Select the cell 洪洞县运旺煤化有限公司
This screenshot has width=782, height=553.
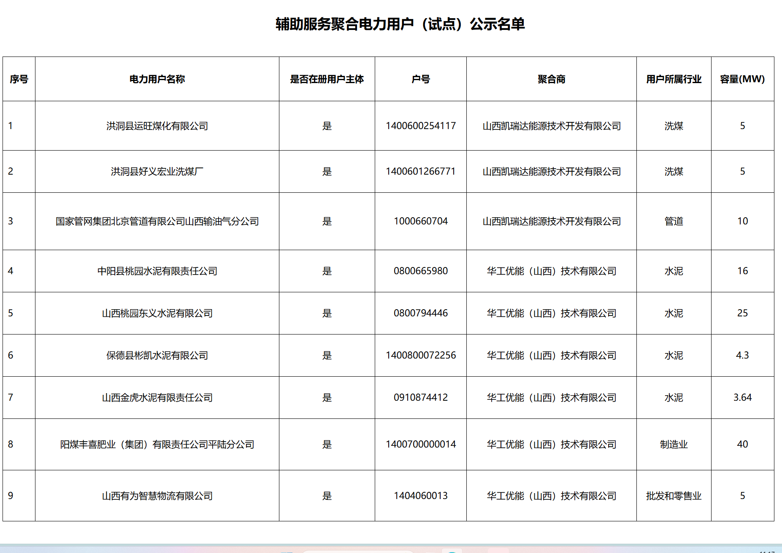click(157, 126)
